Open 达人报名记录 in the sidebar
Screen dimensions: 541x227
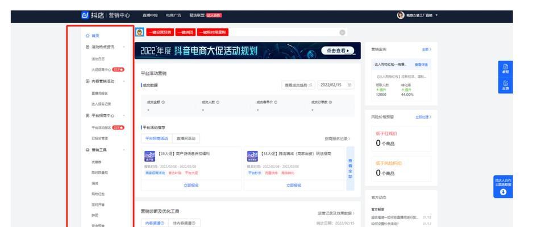[101, 104]
